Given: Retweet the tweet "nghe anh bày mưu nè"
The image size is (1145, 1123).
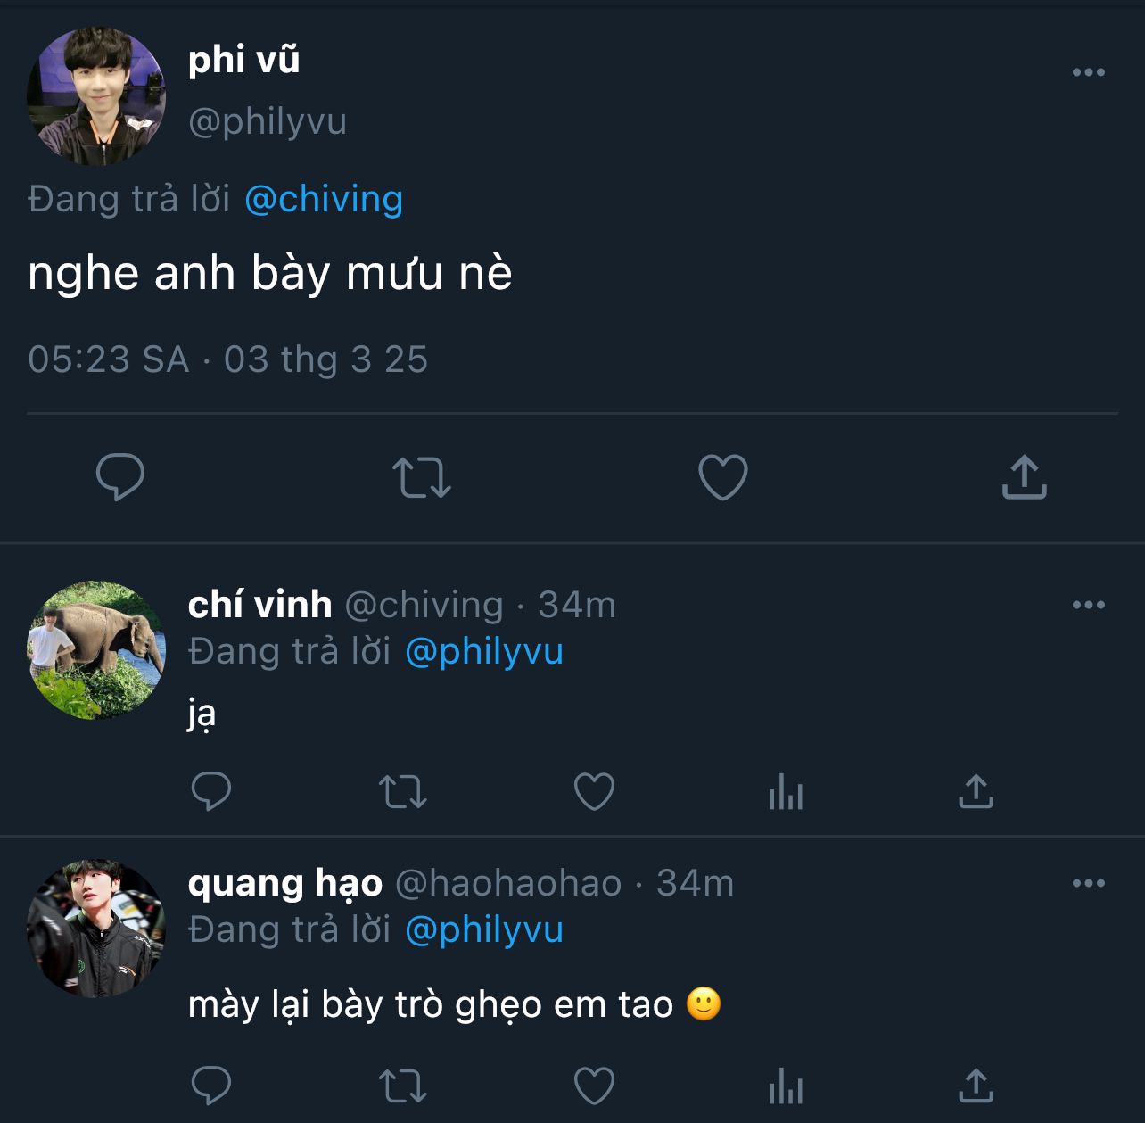Looking at the screenshot, I should pyautogui.click(x=422, y=477).
